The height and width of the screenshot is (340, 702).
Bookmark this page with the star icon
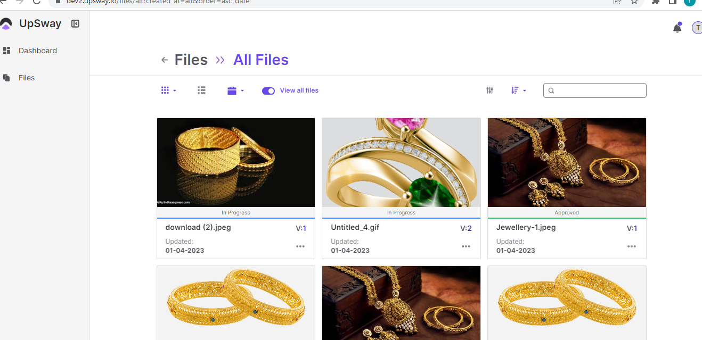[634, 2]
